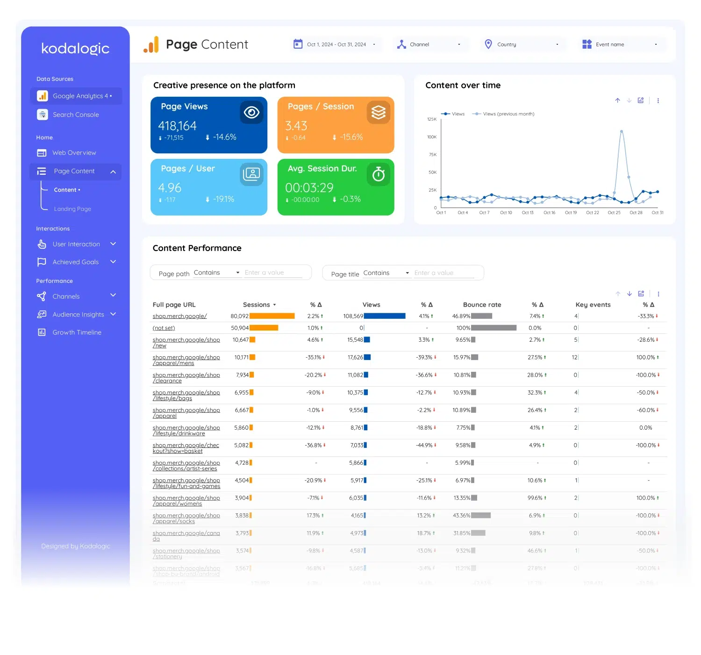Click the stopwatch icon on Avg. Session Dur. card
This screenshot has width=701, height=655.
coord(378,174)
